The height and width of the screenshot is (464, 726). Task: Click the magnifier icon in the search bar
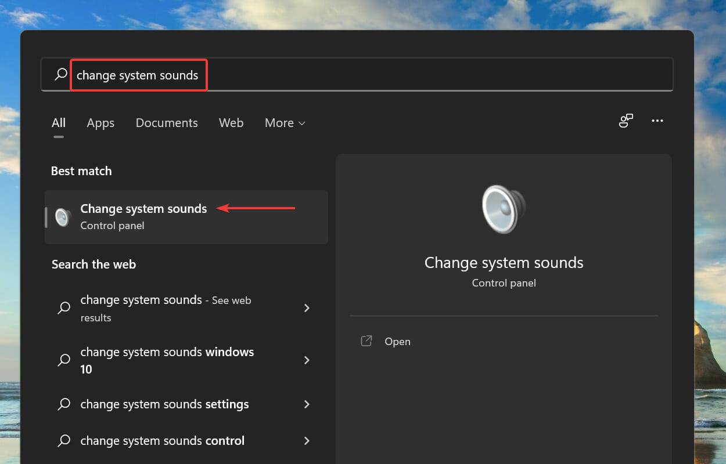coord(60,74)
